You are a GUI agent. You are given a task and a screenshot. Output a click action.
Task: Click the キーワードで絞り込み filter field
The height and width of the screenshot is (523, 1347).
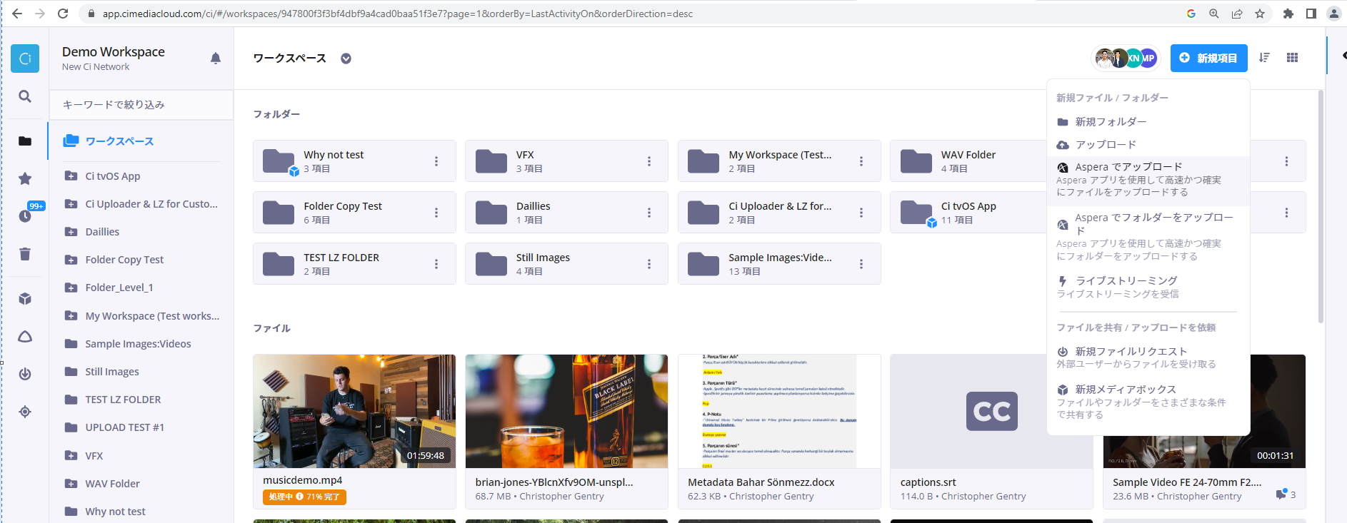click(141, 105)
